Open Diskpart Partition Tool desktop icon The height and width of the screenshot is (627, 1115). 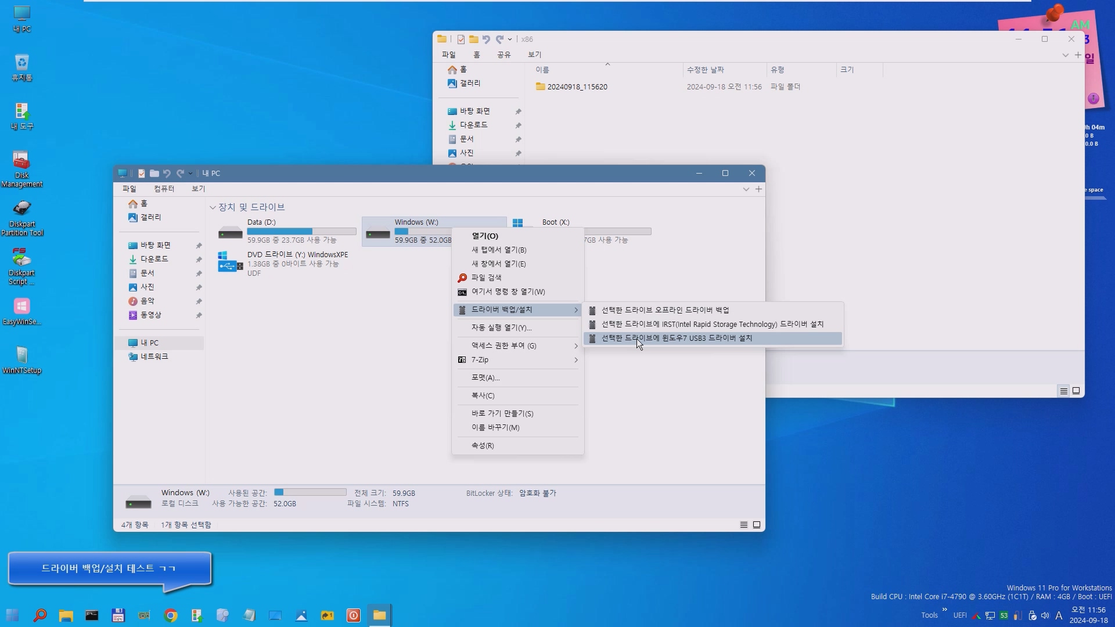tap(21, 217)
